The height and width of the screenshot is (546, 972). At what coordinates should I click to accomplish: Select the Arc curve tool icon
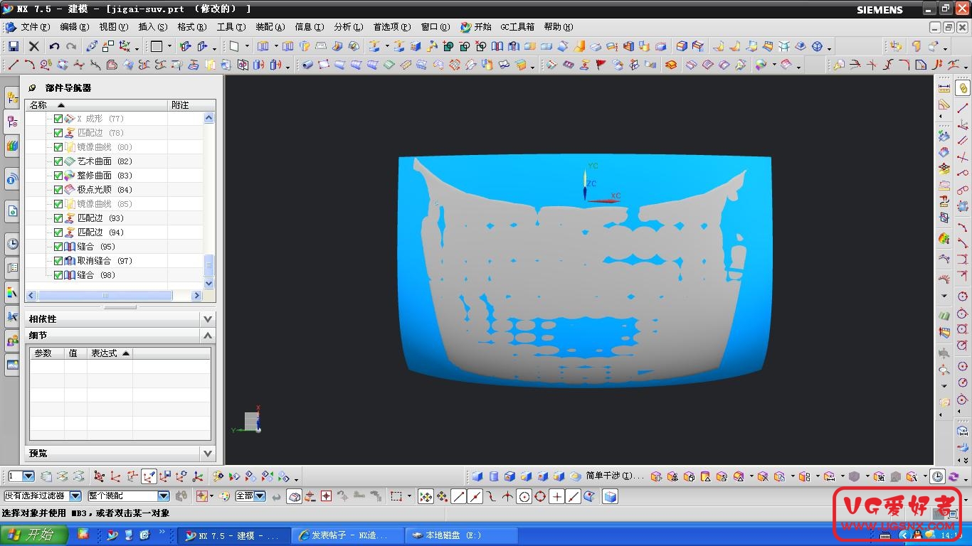[29, 65]
